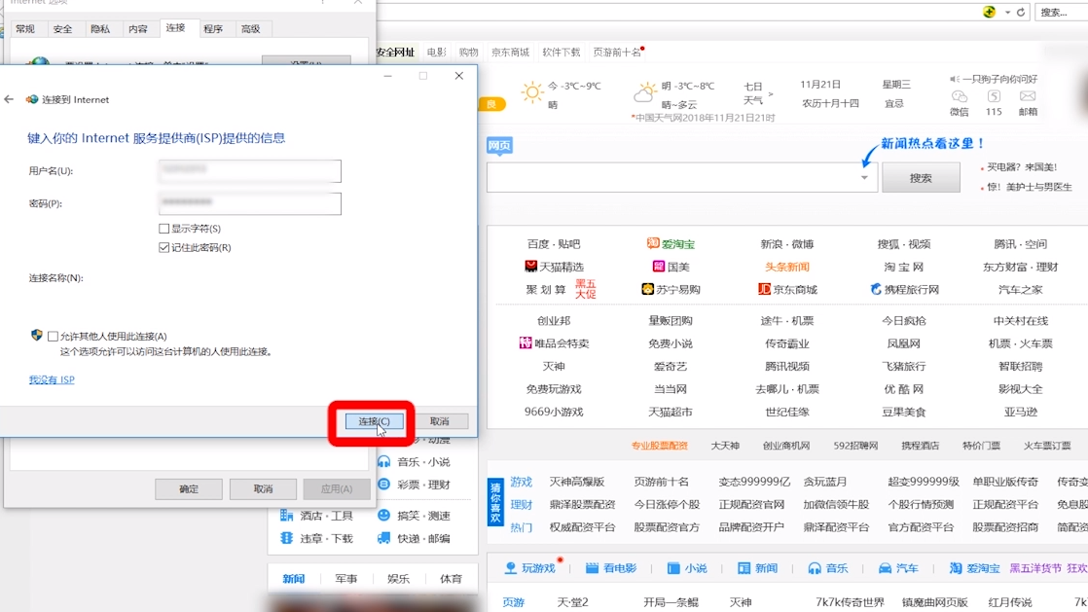Screen dimensions: 1088x612
Task: Open 携程旅行网 from the site grid
Action: point(904,289)
